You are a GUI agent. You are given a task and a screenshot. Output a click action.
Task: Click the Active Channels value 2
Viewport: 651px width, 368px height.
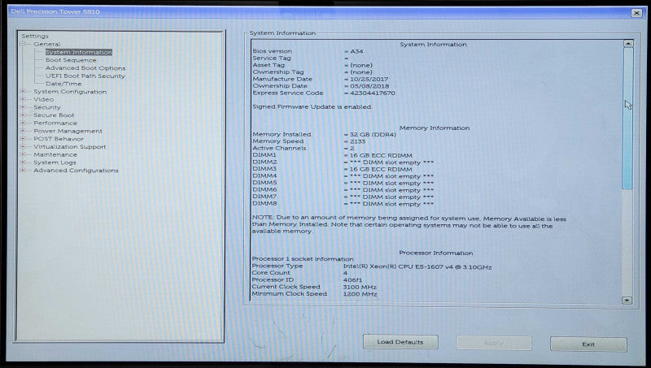coord(352,149)
